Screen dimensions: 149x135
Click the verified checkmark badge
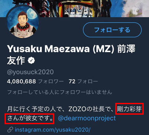[x=31, y=60]
